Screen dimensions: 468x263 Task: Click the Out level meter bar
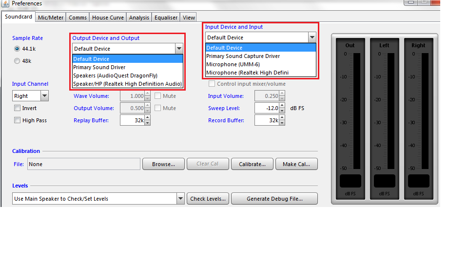[357, 111]
